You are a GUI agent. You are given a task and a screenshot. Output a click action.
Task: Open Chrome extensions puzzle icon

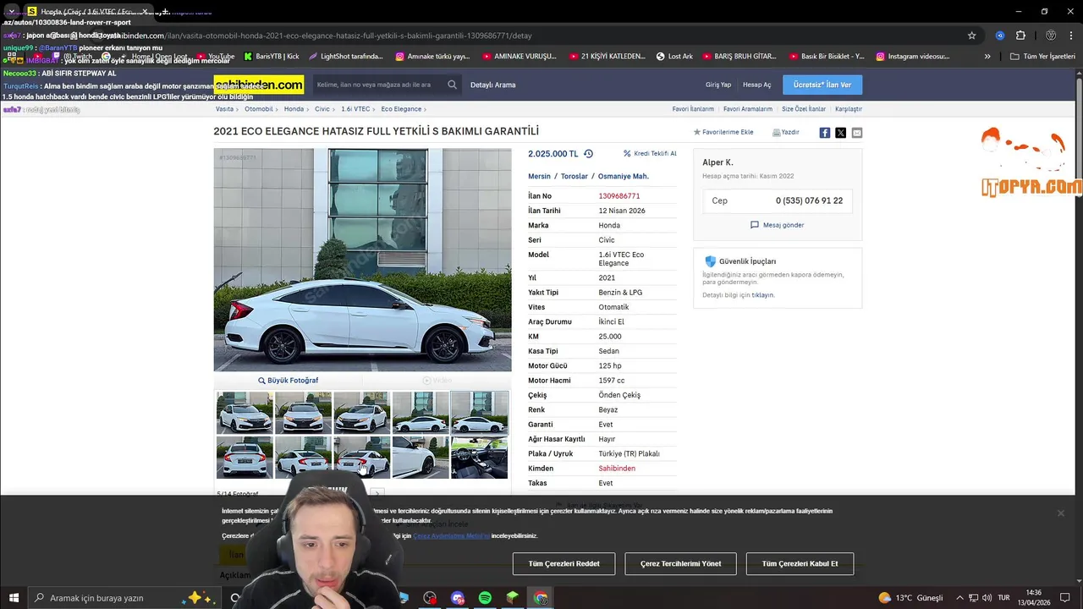tap(1020, 36)
